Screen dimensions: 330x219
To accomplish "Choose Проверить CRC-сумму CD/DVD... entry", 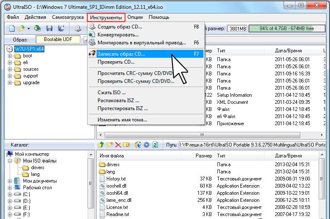I will [x=146, y=81].
